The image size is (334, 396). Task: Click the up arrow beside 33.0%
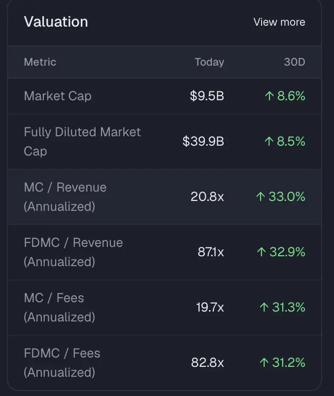pyautogui.click(x=261, y=197)
